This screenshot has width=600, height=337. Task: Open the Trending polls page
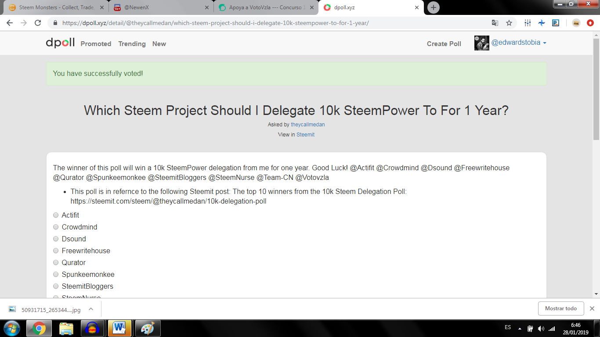(x=132, y=44)
